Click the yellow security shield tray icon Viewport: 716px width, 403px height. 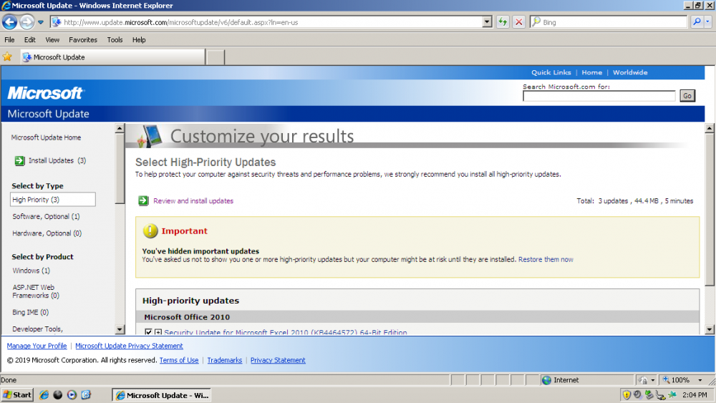click(626, 395)
